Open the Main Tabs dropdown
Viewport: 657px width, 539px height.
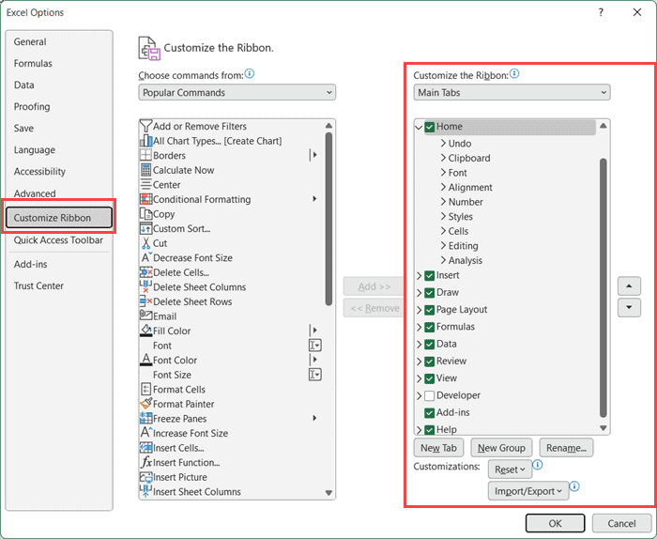(x=512, y=92)
